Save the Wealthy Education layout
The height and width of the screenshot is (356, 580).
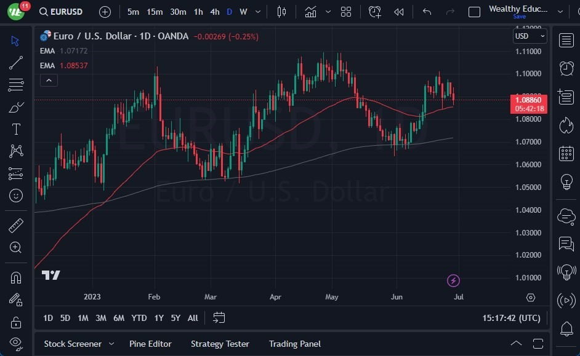(520, 17)
